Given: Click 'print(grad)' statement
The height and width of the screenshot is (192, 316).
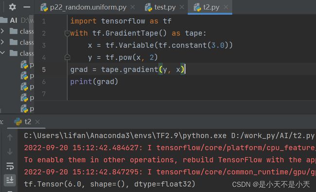Looking at the screenshot, I should click(x=94, y=82).
